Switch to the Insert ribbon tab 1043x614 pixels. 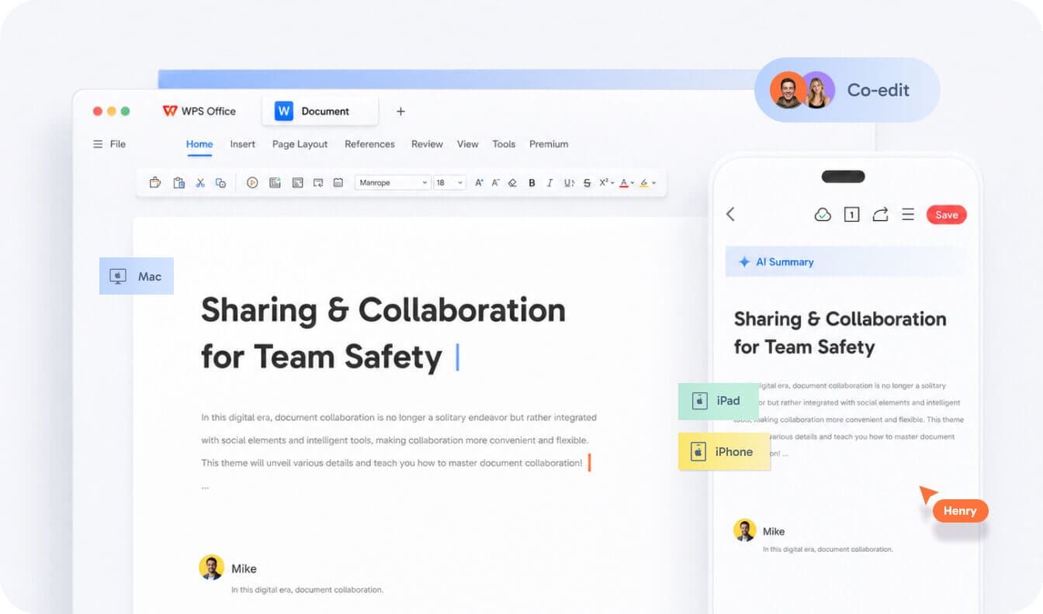(243, 144)
